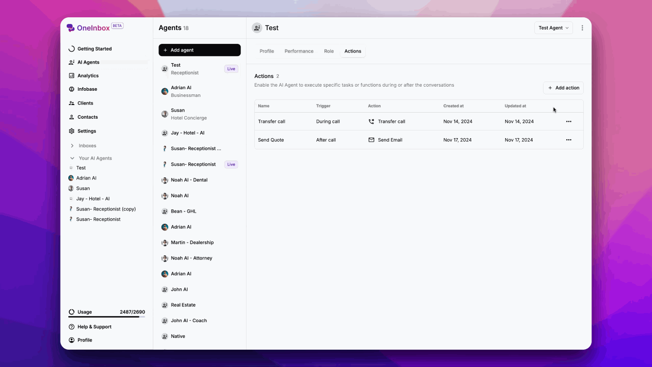This screenshot has height=367, width=652.
Task: Click Transfer call name cell
Action: pos(271,121)
